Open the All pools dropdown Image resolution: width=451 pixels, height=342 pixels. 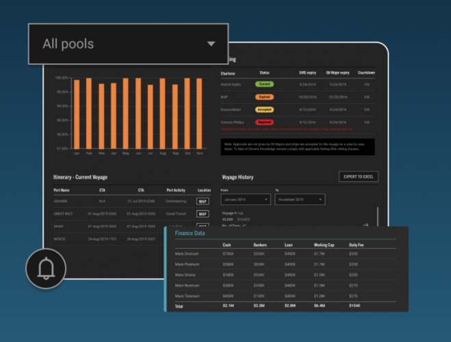[x=128, y=44]
